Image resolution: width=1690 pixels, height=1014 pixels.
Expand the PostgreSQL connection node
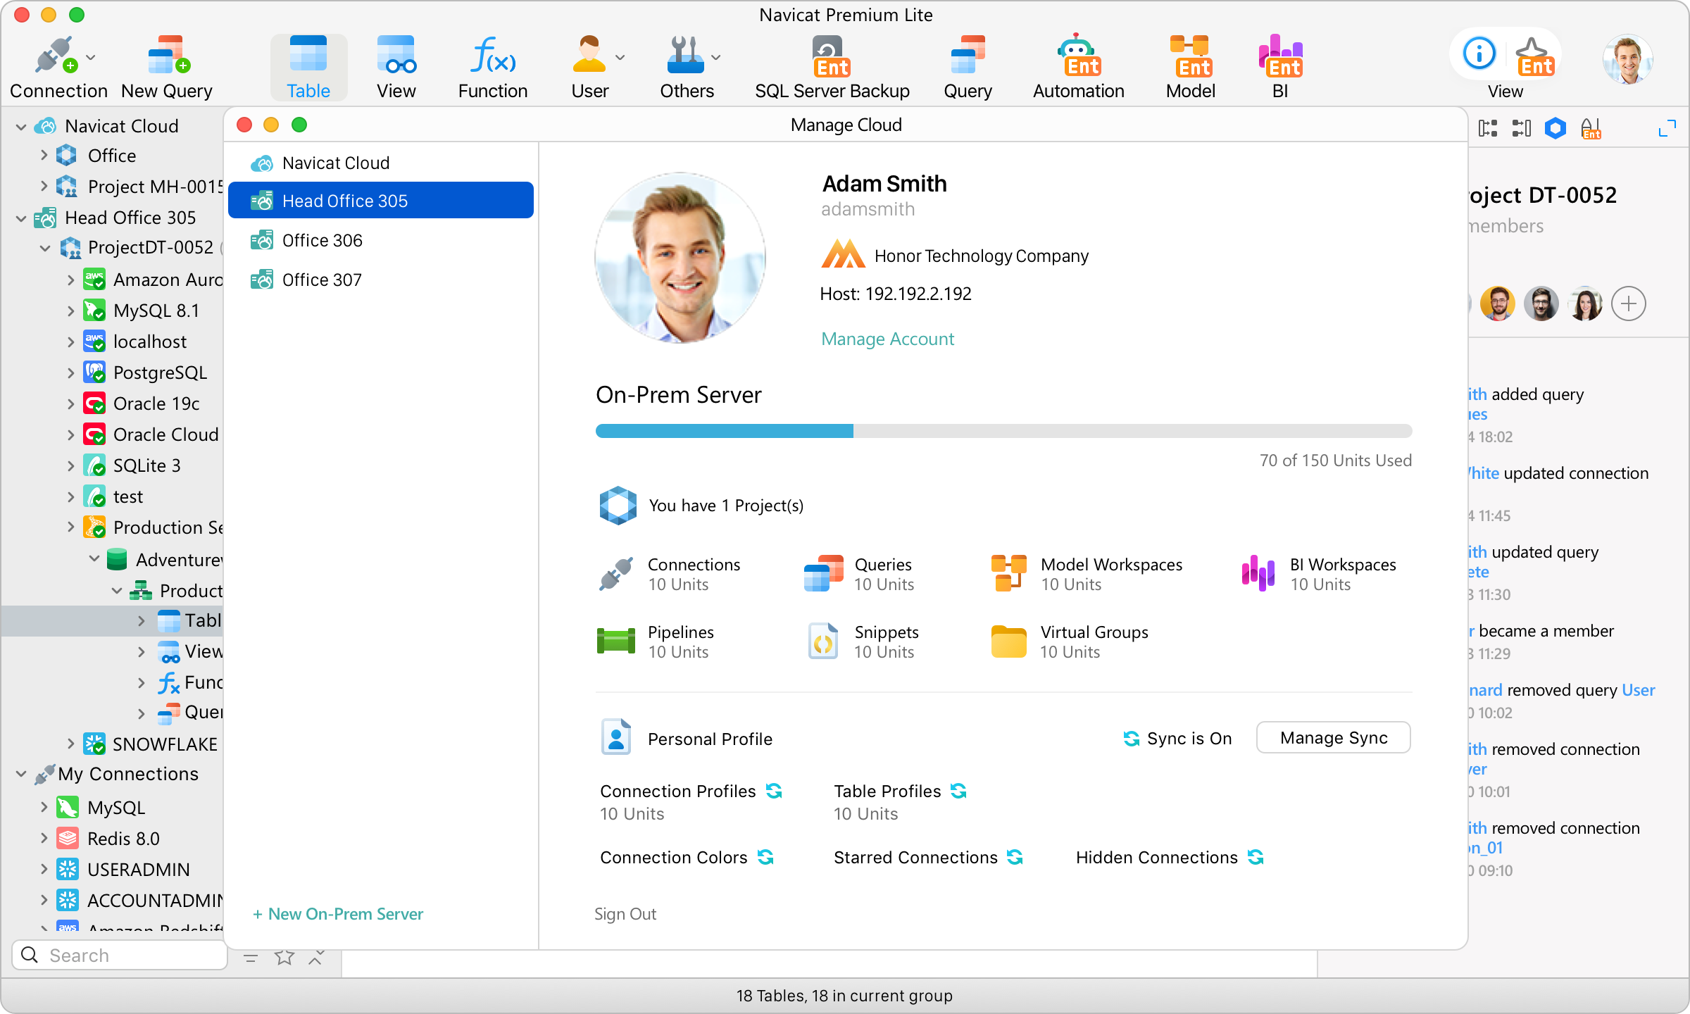(x=70, y=373)
